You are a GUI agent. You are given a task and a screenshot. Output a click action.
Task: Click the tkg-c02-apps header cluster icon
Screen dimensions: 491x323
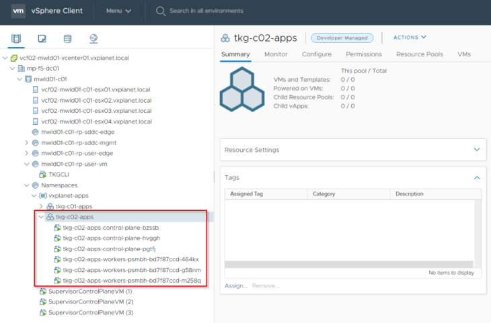tap(225, 38)
